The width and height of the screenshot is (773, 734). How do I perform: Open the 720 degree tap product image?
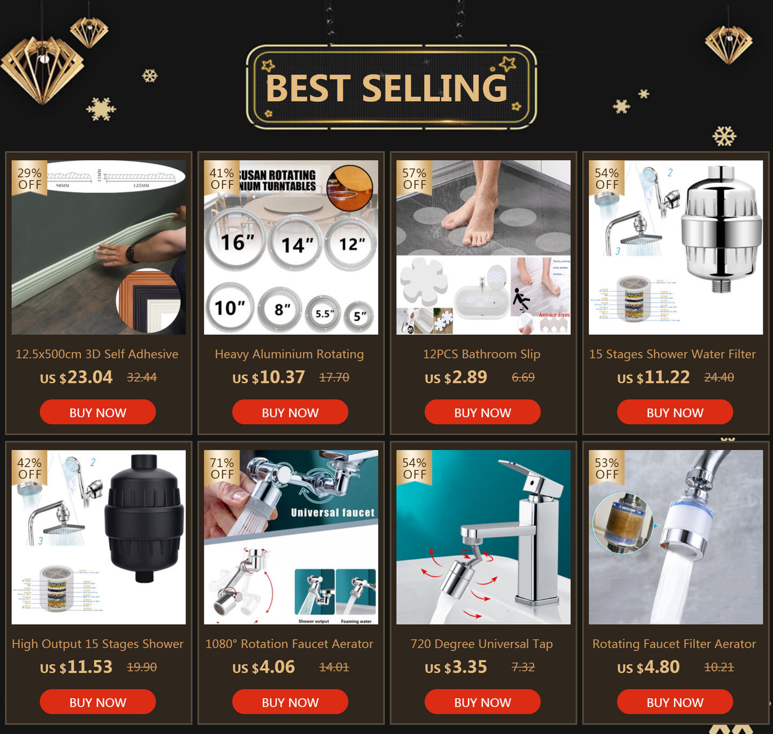(x=484, y=537)
